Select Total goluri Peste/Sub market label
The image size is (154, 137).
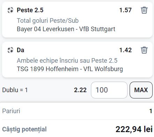point(48,21)
